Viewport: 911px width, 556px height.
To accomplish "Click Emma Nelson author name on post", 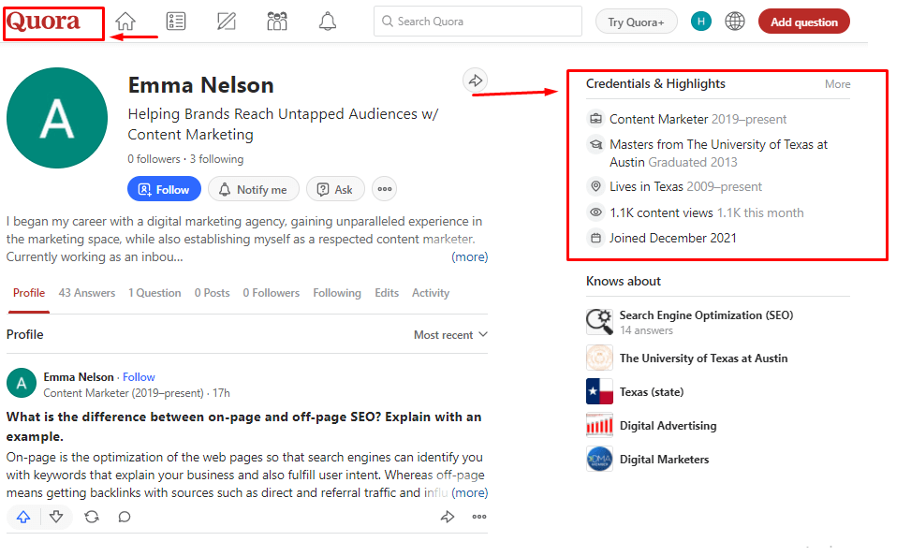I will tap(79, 377).
